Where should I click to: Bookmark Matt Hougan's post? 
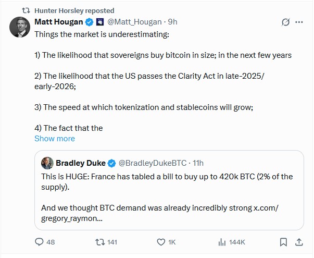283,242
